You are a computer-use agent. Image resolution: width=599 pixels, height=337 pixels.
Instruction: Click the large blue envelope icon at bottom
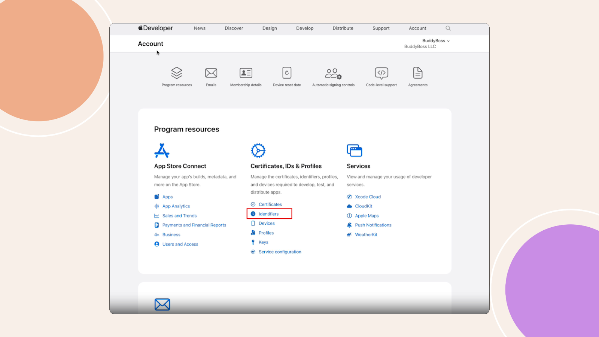(162, 304)
